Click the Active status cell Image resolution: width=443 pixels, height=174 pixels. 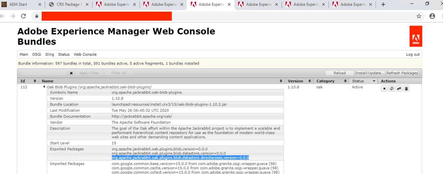[357, 87]
